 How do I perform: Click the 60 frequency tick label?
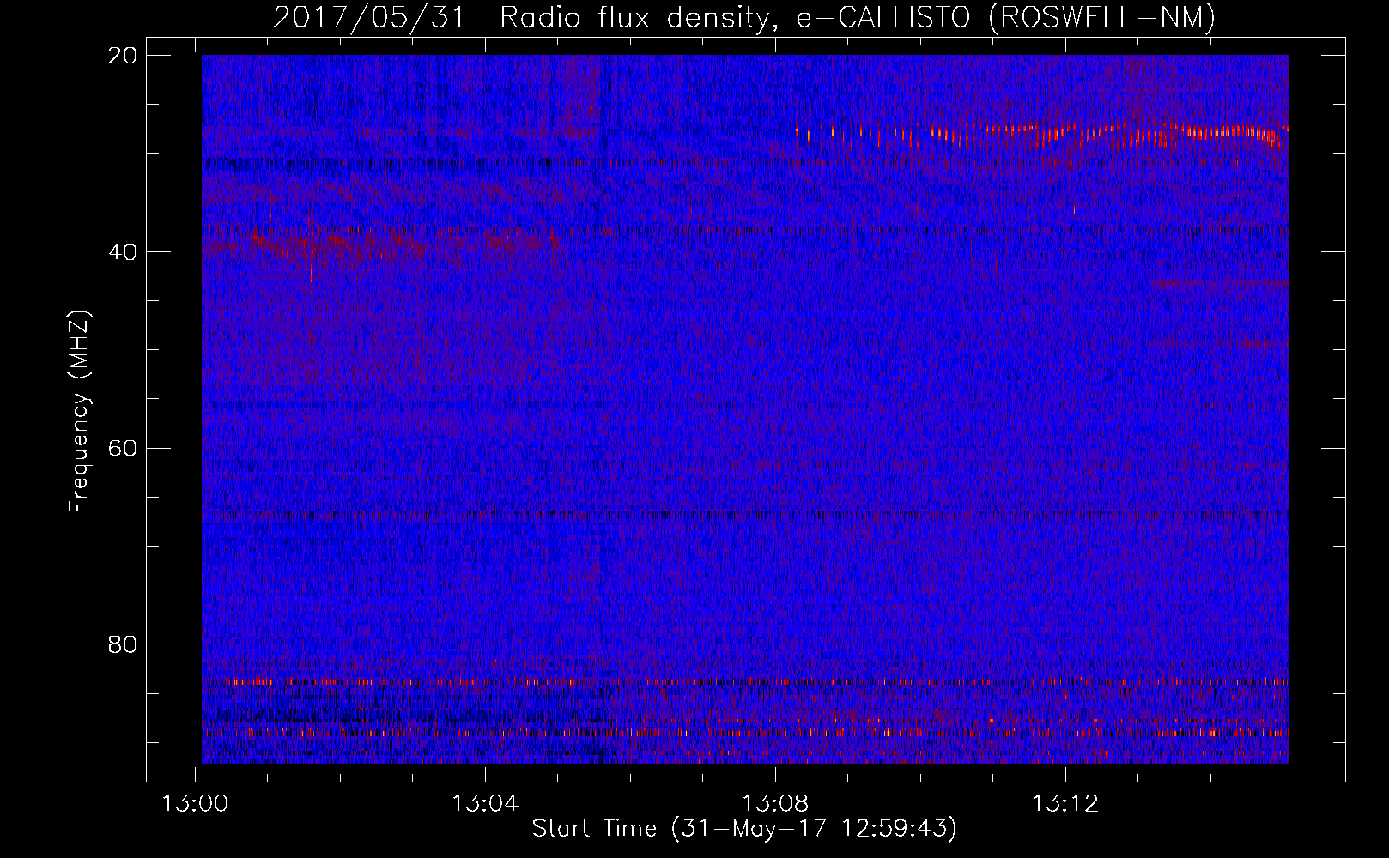123,449
